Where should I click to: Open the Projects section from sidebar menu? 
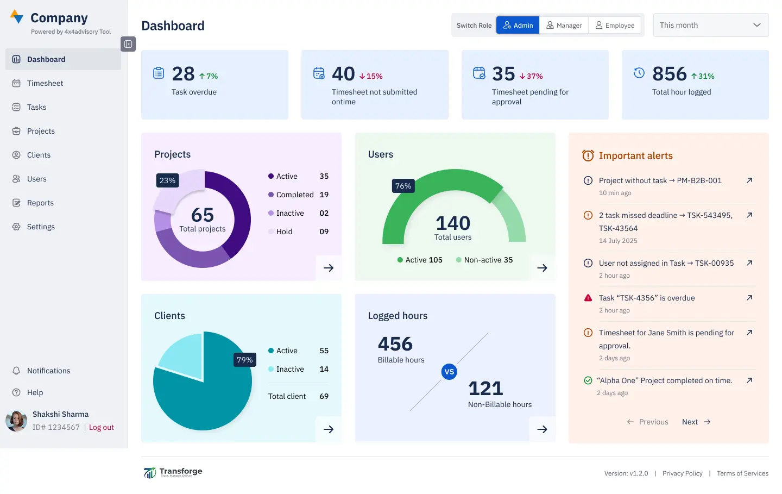coord(41,131)
